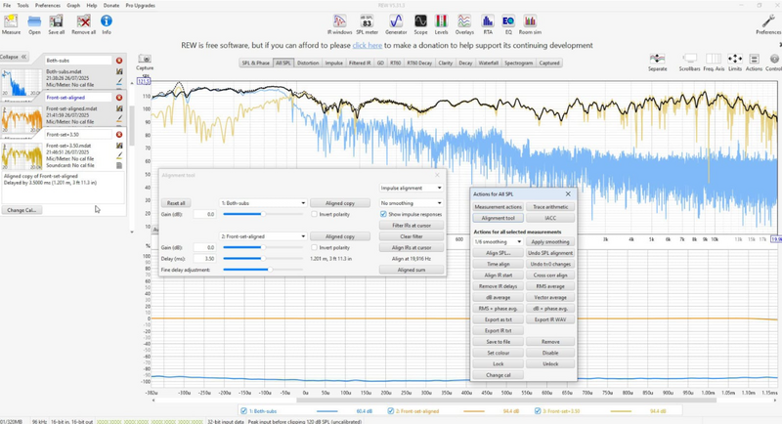The height and width of the screenshot is (424, 782).
Task: Open the Room sim tool
Action: pos(530,24)
